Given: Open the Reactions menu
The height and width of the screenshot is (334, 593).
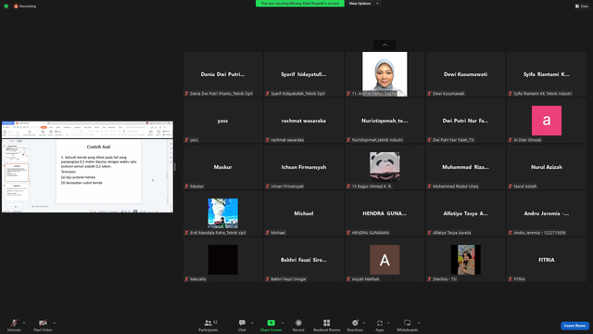Looking at the screenshot, I should tap(355, 325).
